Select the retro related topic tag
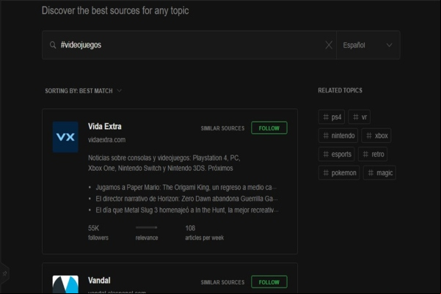Screen dimensions: 441x294 point(373,154)
